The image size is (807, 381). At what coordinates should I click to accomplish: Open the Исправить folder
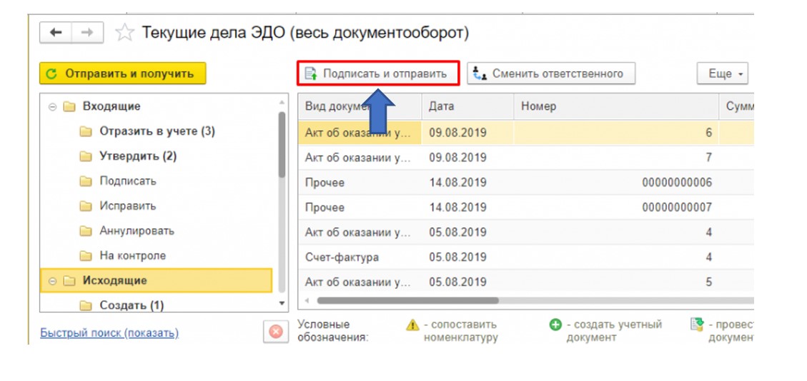coord(127,206)
